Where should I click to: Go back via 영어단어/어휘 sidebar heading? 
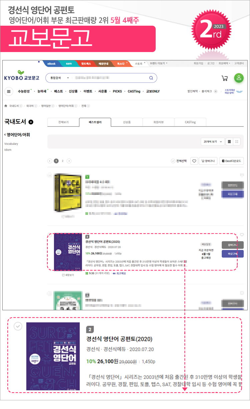(17, 135)
